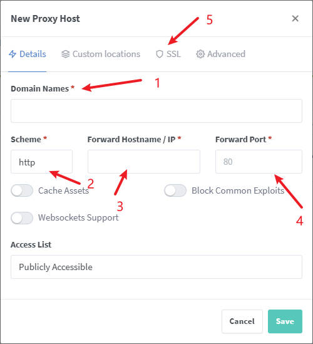This screenshot has width=313, height=344.
Task: Click the lightning bolt Details icon
Action: (13, 54)
